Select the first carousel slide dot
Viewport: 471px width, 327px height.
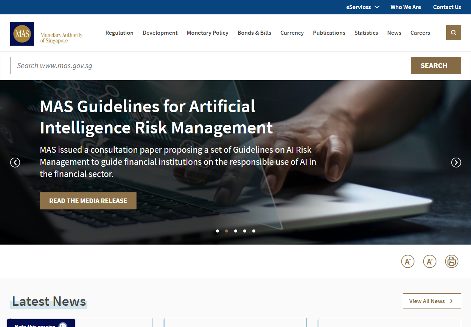tap(218, 231)
